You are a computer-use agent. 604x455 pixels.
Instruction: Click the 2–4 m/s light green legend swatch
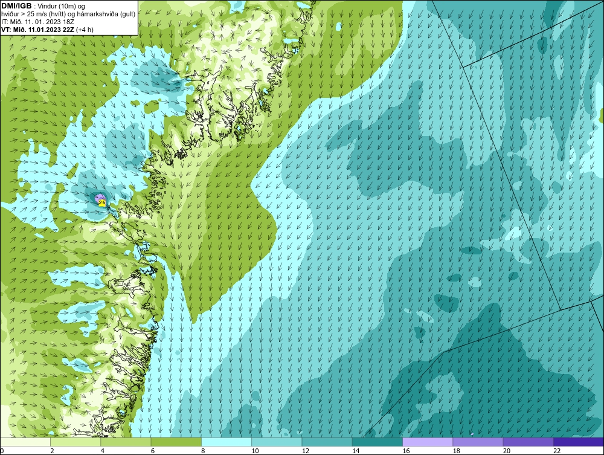coord(75,442)
